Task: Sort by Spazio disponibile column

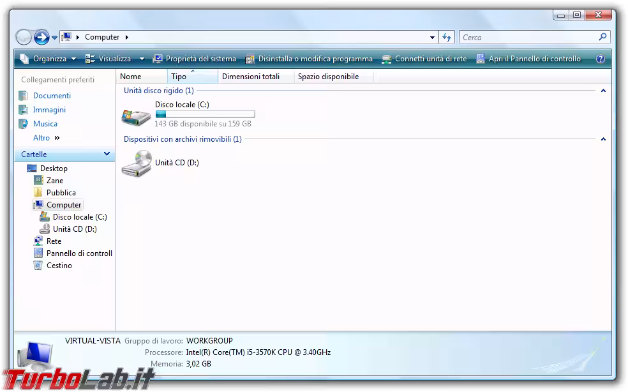Action: click(334, 77)
